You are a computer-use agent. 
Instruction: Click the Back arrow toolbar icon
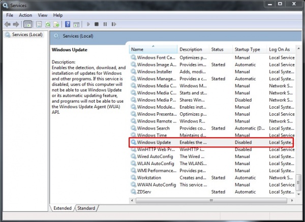(x=8, y=24)
